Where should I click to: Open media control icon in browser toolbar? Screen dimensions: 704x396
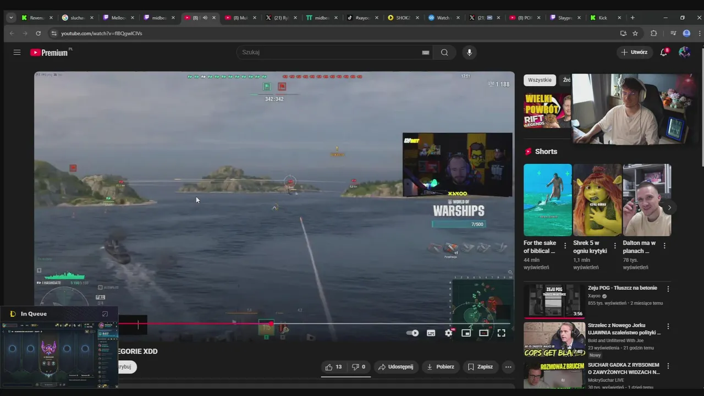point(673,34)
